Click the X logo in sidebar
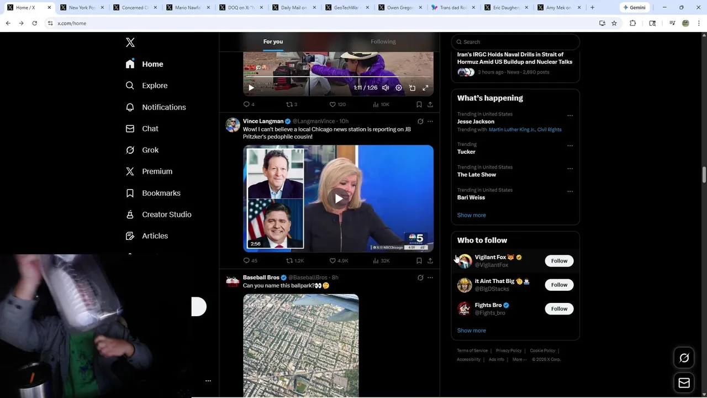707x398 pixels. [x=130, y=43]
